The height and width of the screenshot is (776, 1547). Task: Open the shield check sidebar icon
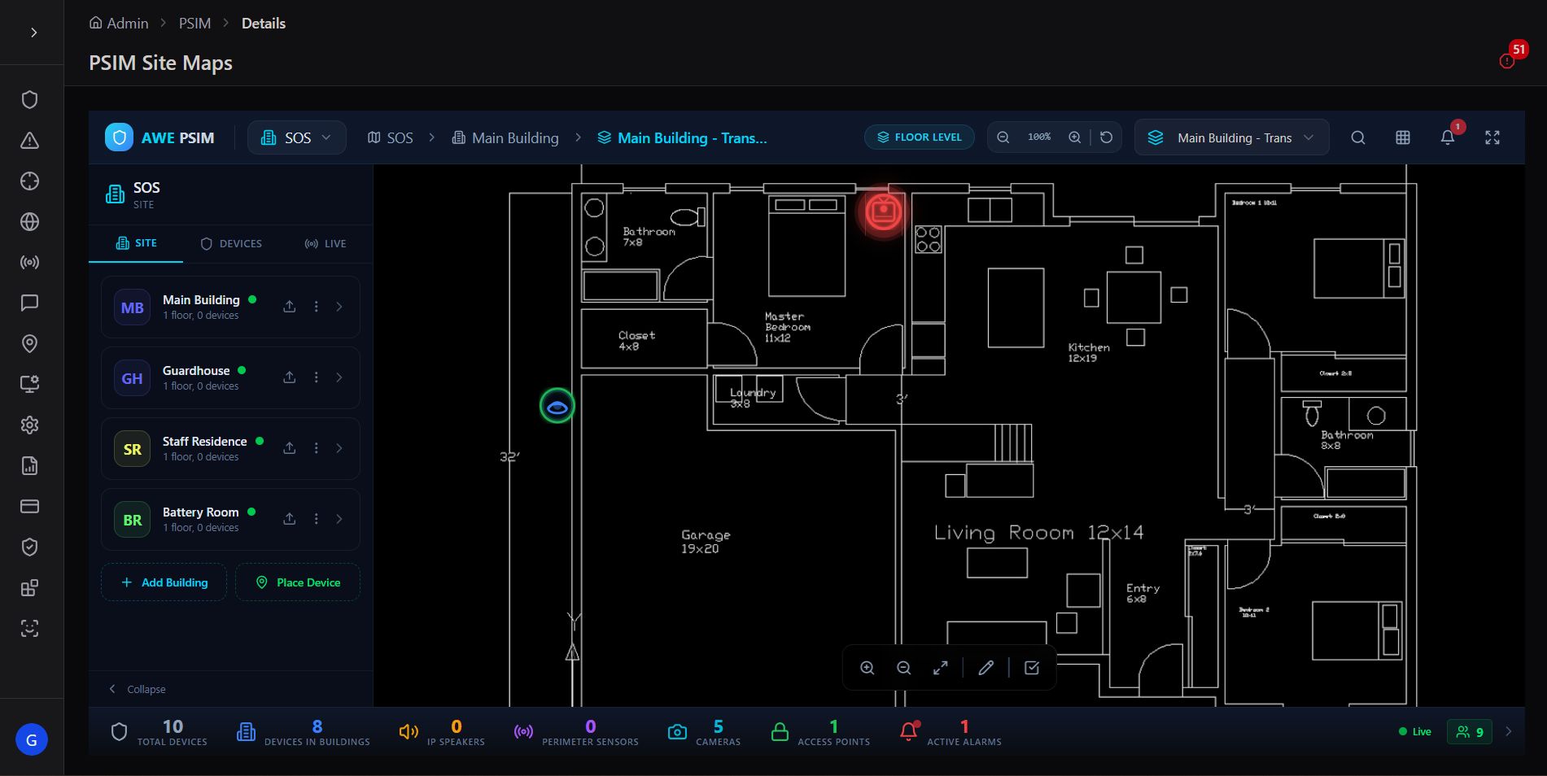pos(30,547)
